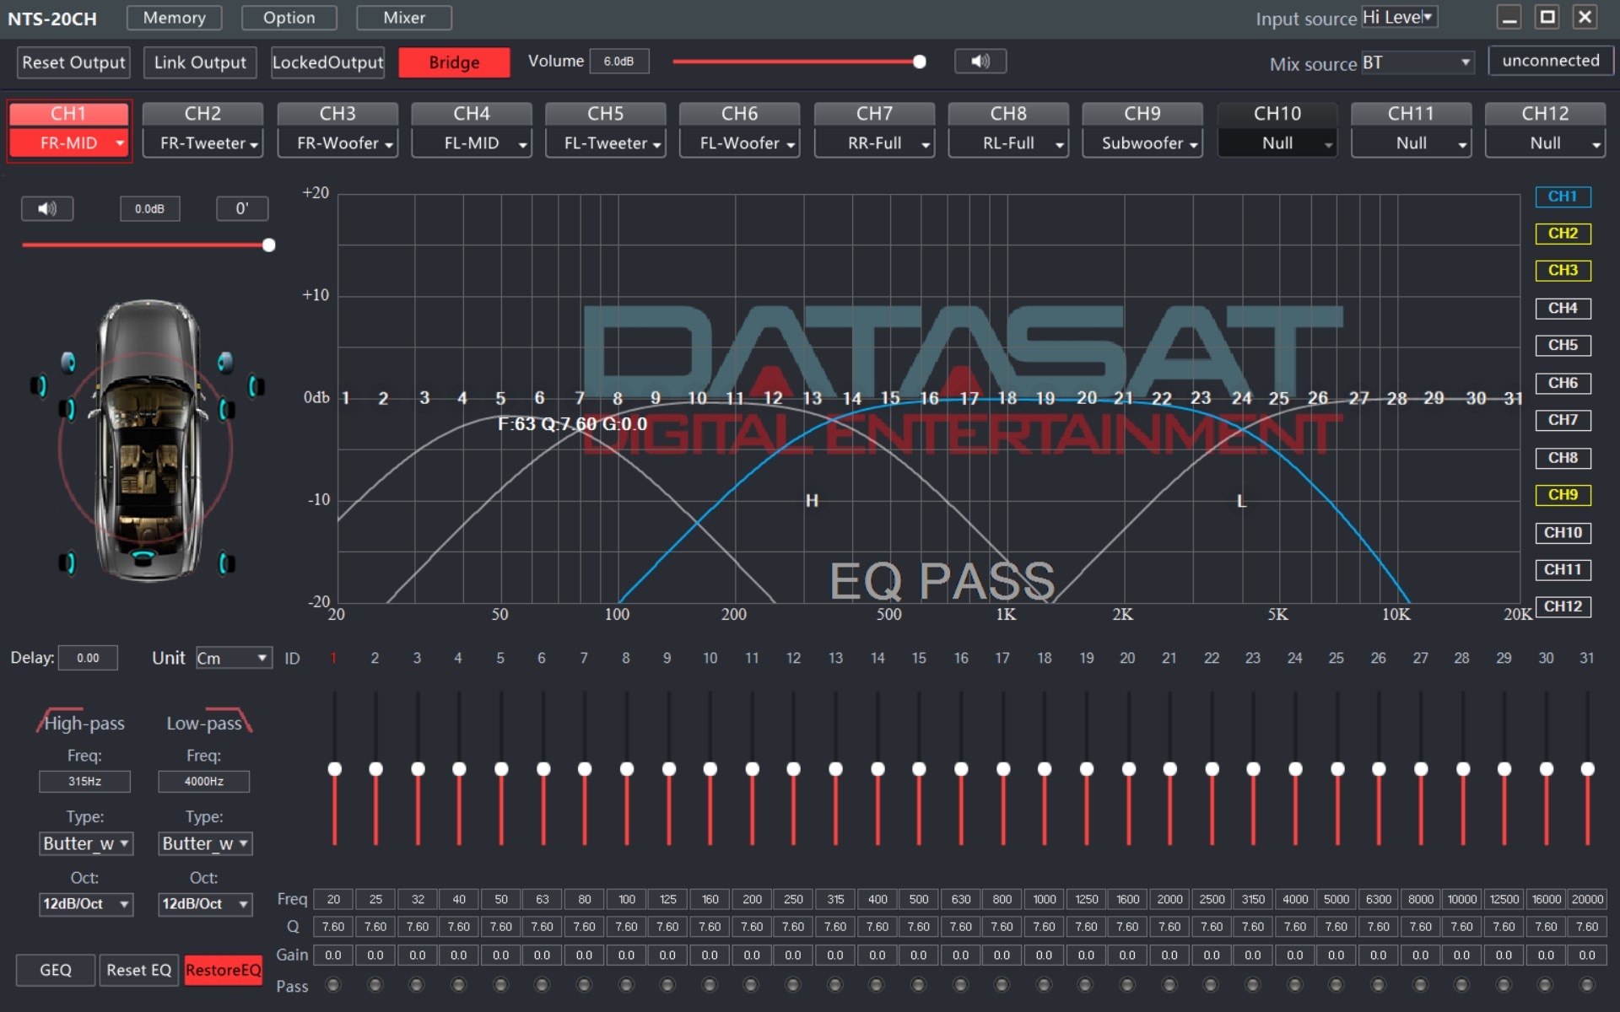
Task: Toggle Pass for EQ band 18 (1000 Hz)
Action: click(x=1044, y=985)
